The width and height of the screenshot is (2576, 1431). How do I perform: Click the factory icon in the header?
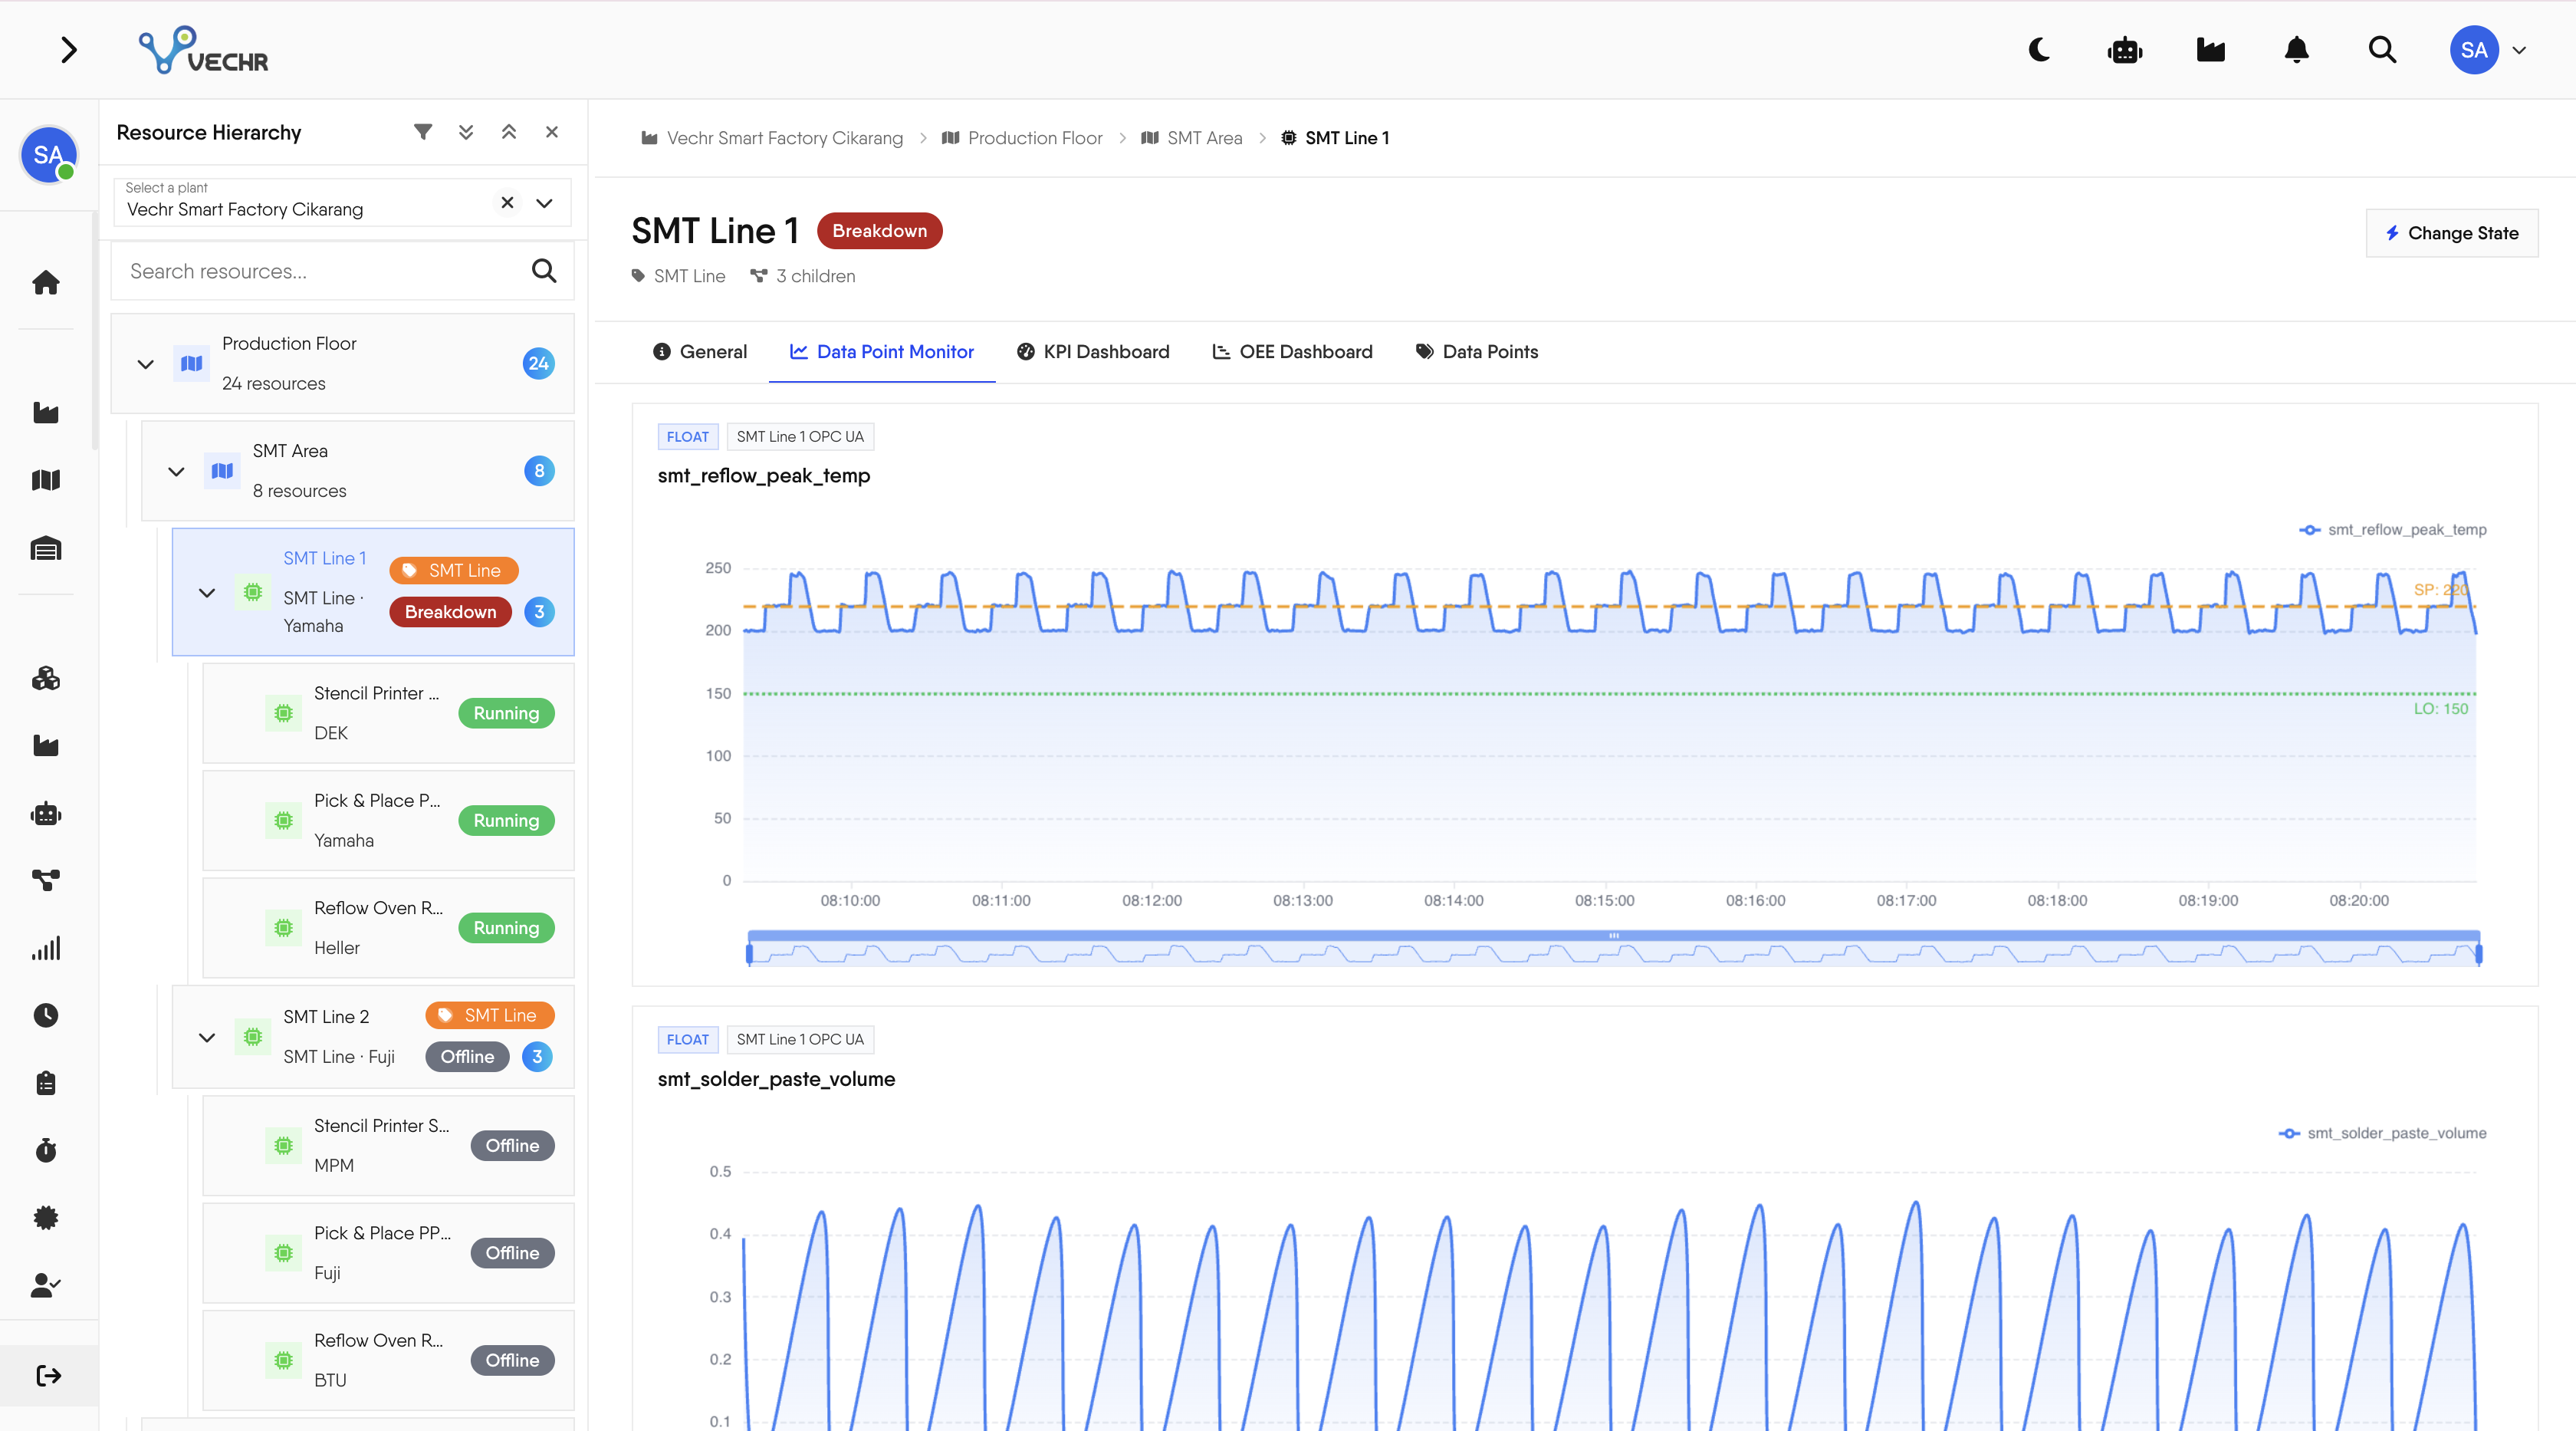click(2211, 50)
